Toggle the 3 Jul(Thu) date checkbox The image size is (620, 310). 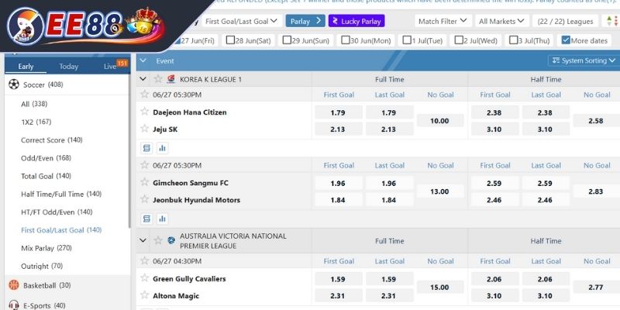tap(513, 40)
